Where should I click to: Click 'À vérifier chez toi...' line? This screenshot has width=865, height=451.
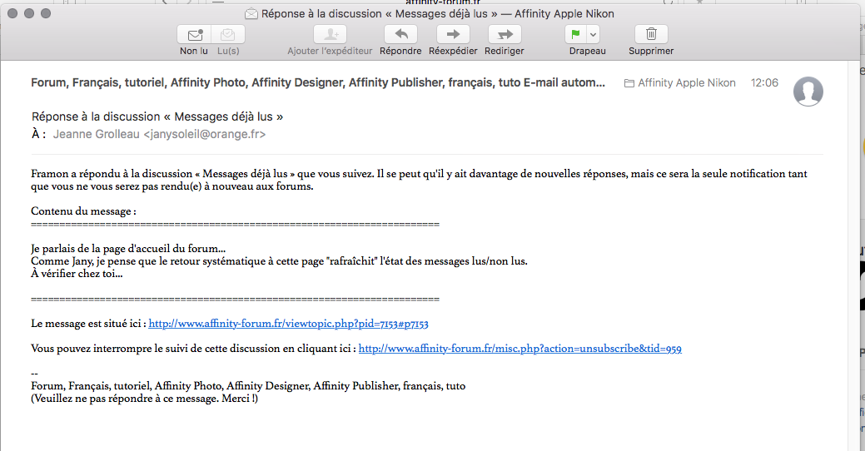(x=77, y=274)
